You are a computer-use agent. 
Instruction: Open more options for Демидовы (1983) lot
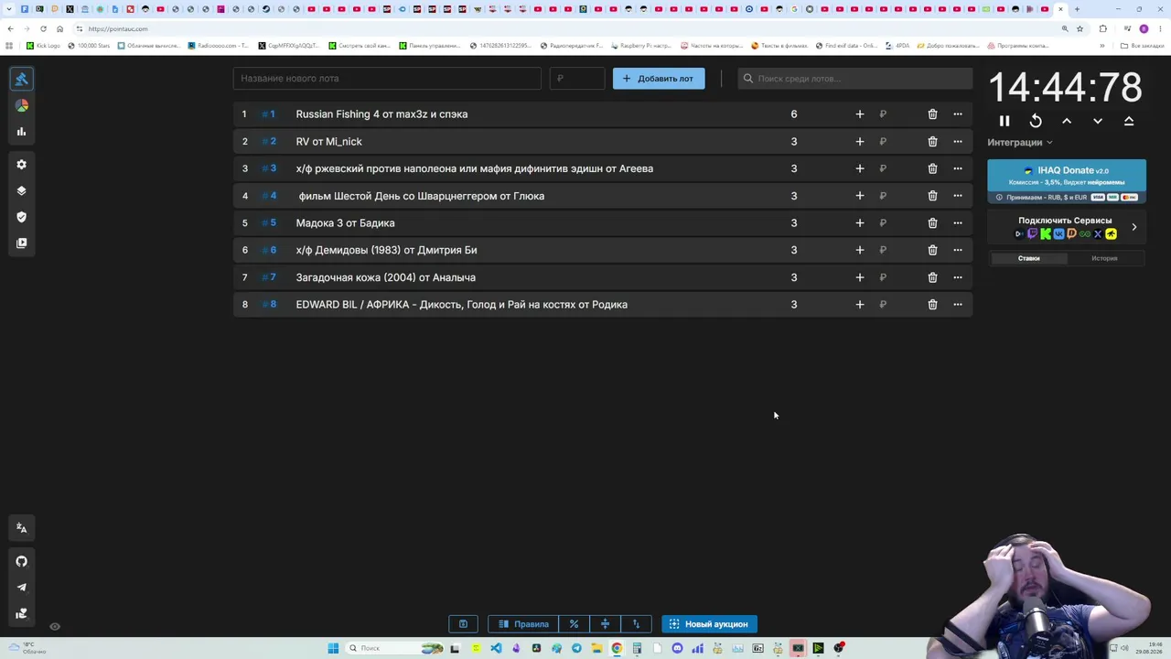pos(958,250)
